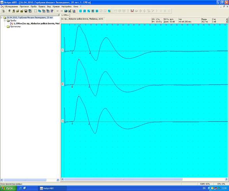
Task: Click the numbered box for curve 1
Action: click(x=63, y=50)
